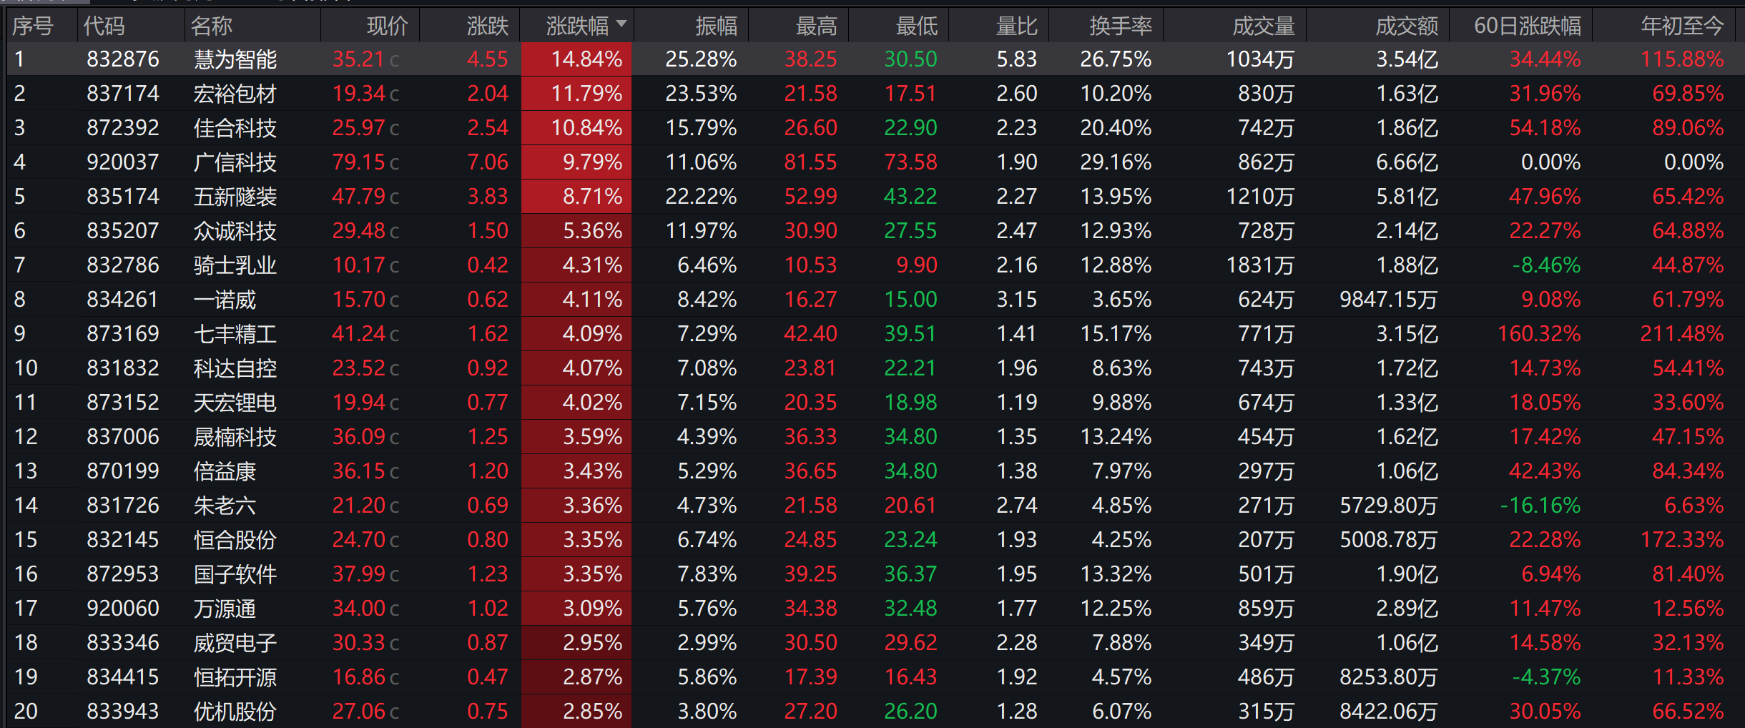Select stock code 837174
The height and width of the screenshot is (728, 1745).
point(123,94)
